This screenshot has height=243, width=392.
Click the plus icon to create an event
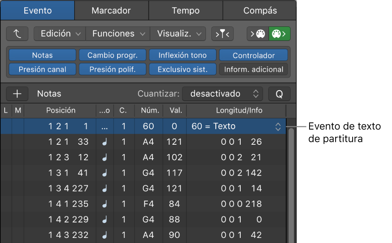[17, 94]
